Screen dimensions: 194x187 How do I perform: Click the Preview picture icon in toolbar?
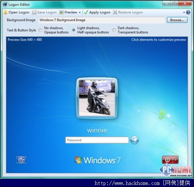61,12
